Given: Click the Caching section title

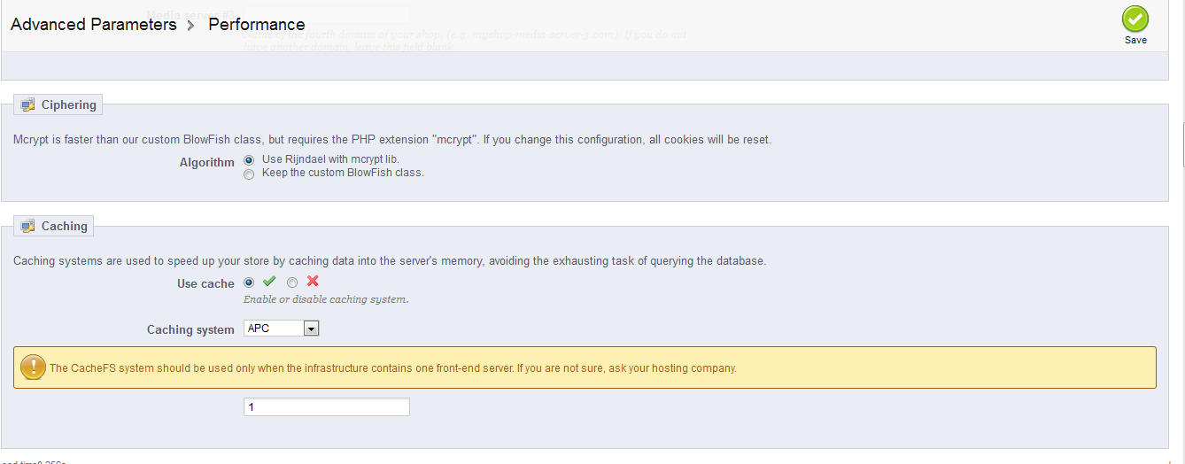Looking at the screenshot, I should [64, 227].
